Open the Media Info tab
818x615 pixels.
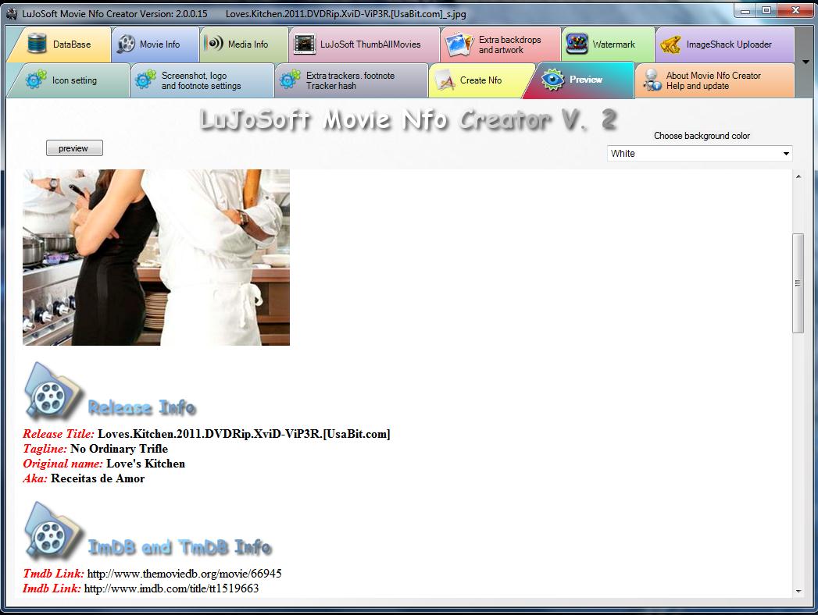(x=244, y=44)
